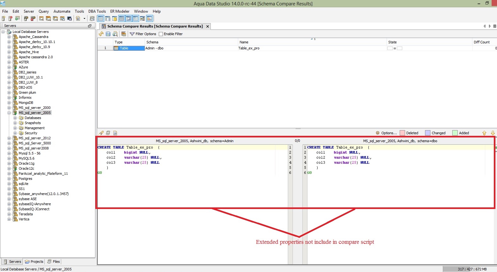
Task: Expand the Teradata server node
Action: click(9, 214)
